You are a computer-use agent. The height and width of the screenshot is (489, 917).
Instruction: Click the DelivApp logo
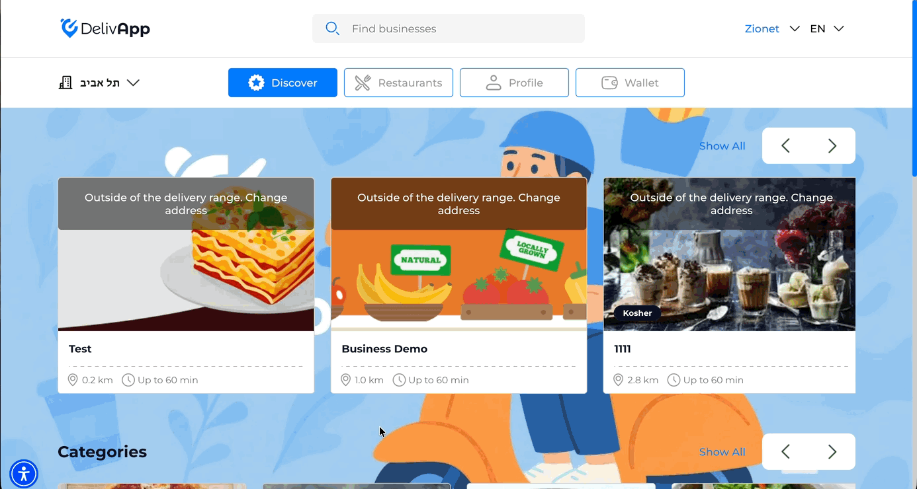click(105, 28)
